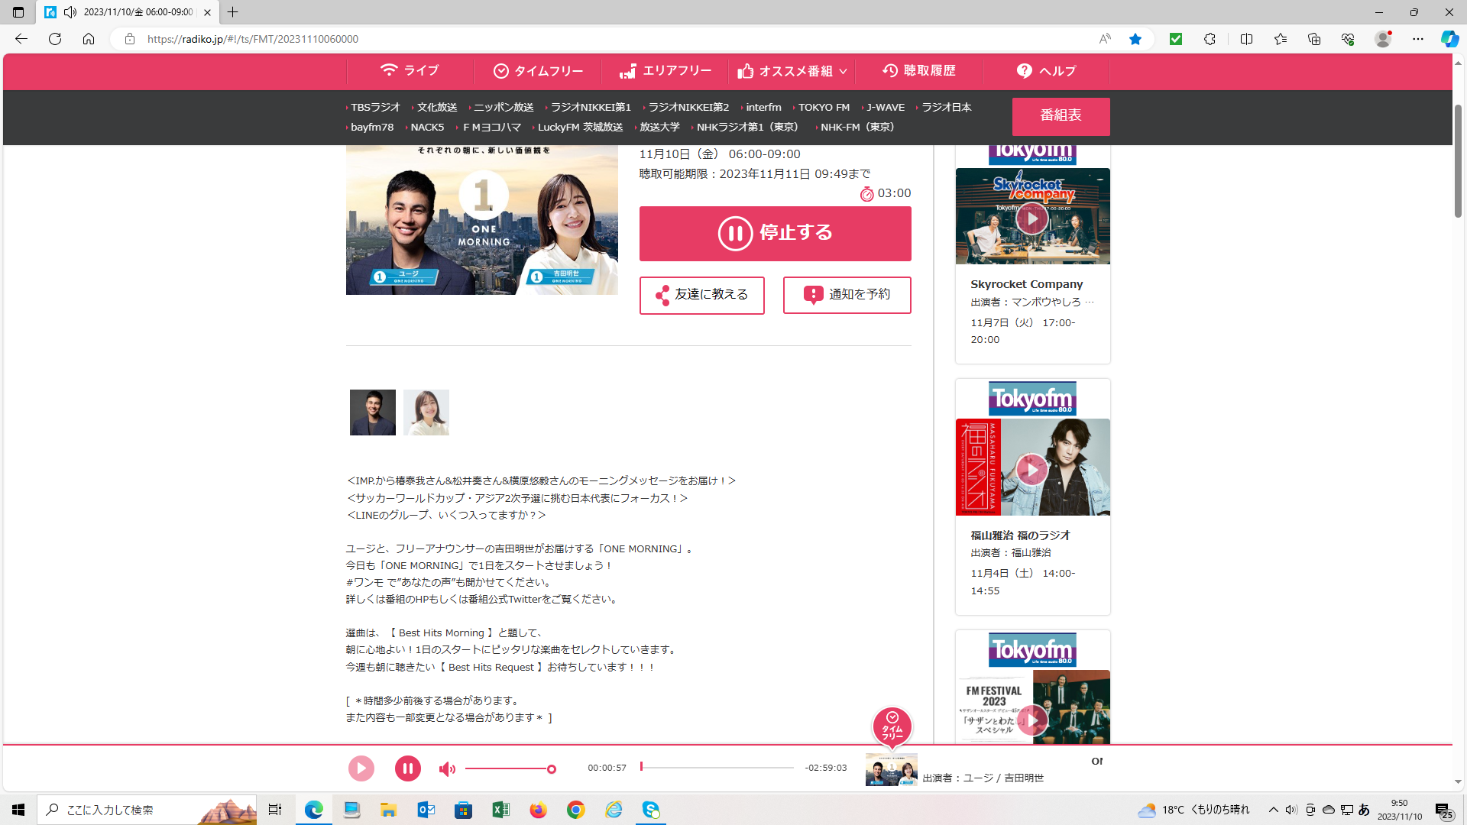The height and width of the screenshot is (825, 1467).
Task: Click the floating タイムフリー round badge
Action: click(x=892, y=726)
